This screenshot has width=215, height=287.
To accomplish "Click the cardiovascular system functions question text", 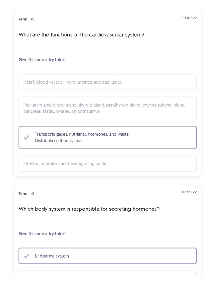I will click(81, 35).
